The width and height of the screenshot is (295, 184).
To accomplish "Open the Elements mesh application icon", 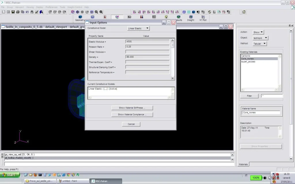I will click(x=92, y=17).
